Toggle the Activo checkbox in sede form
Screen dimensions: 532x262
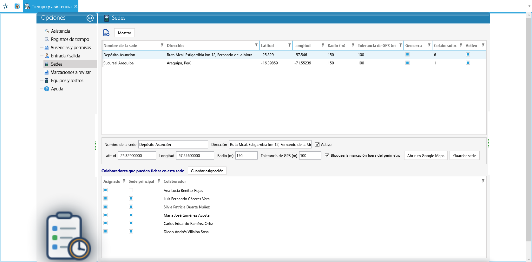(x=317, y=145)
